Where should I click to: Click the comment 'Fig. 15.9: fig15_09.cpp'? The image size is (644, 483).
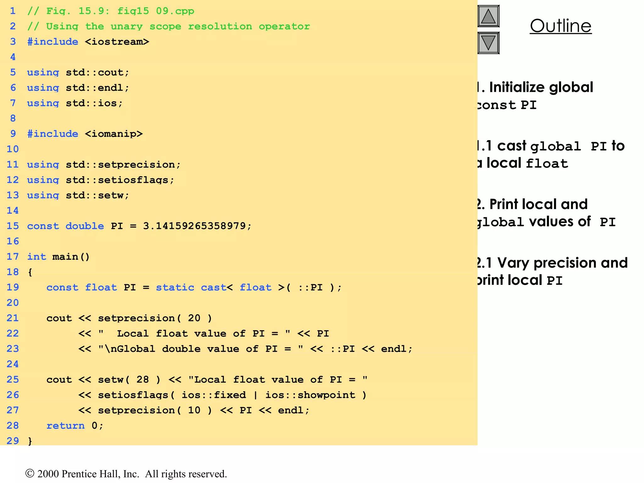pyautogui.click(x=111, y=11)
